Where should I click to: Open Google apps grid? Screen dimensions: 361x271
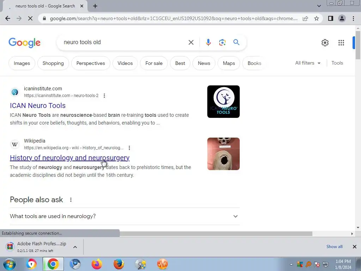[x=341, y=43]
